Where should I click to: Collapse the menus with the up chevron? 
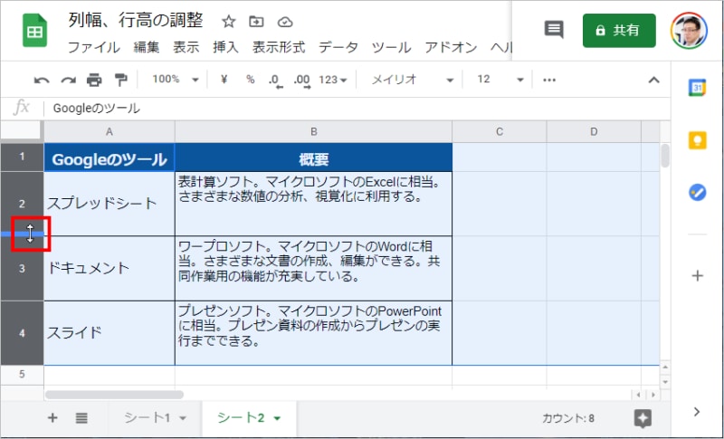(653, 80)
